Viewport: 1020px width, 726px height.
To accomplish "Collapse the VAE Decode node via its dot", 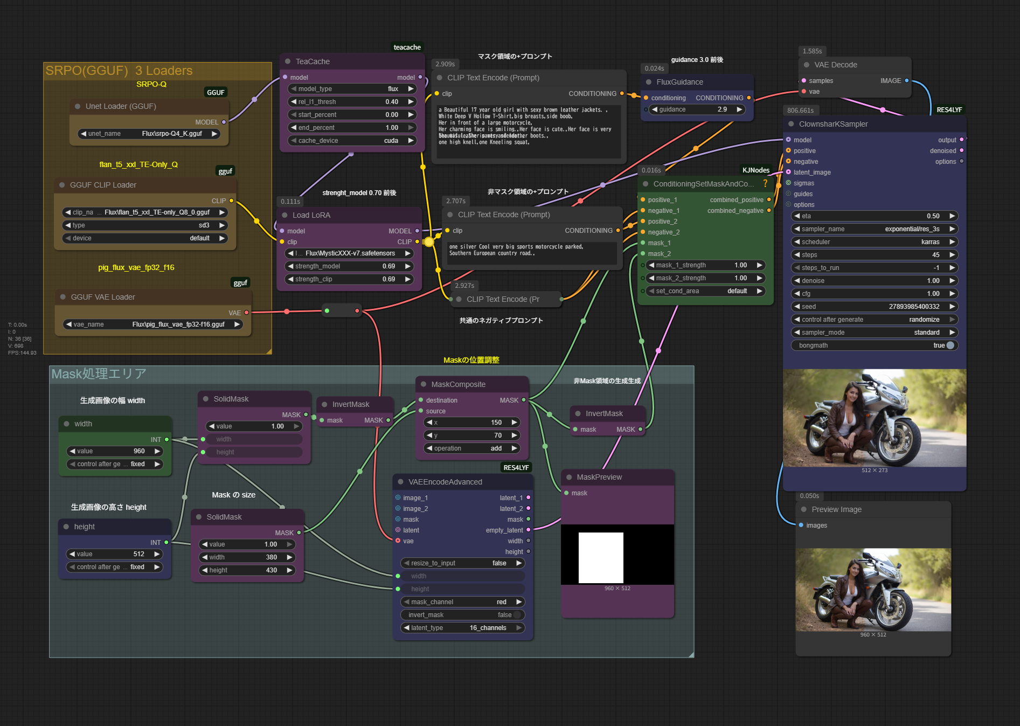I will pyautogui.click(x=807, y=65).
